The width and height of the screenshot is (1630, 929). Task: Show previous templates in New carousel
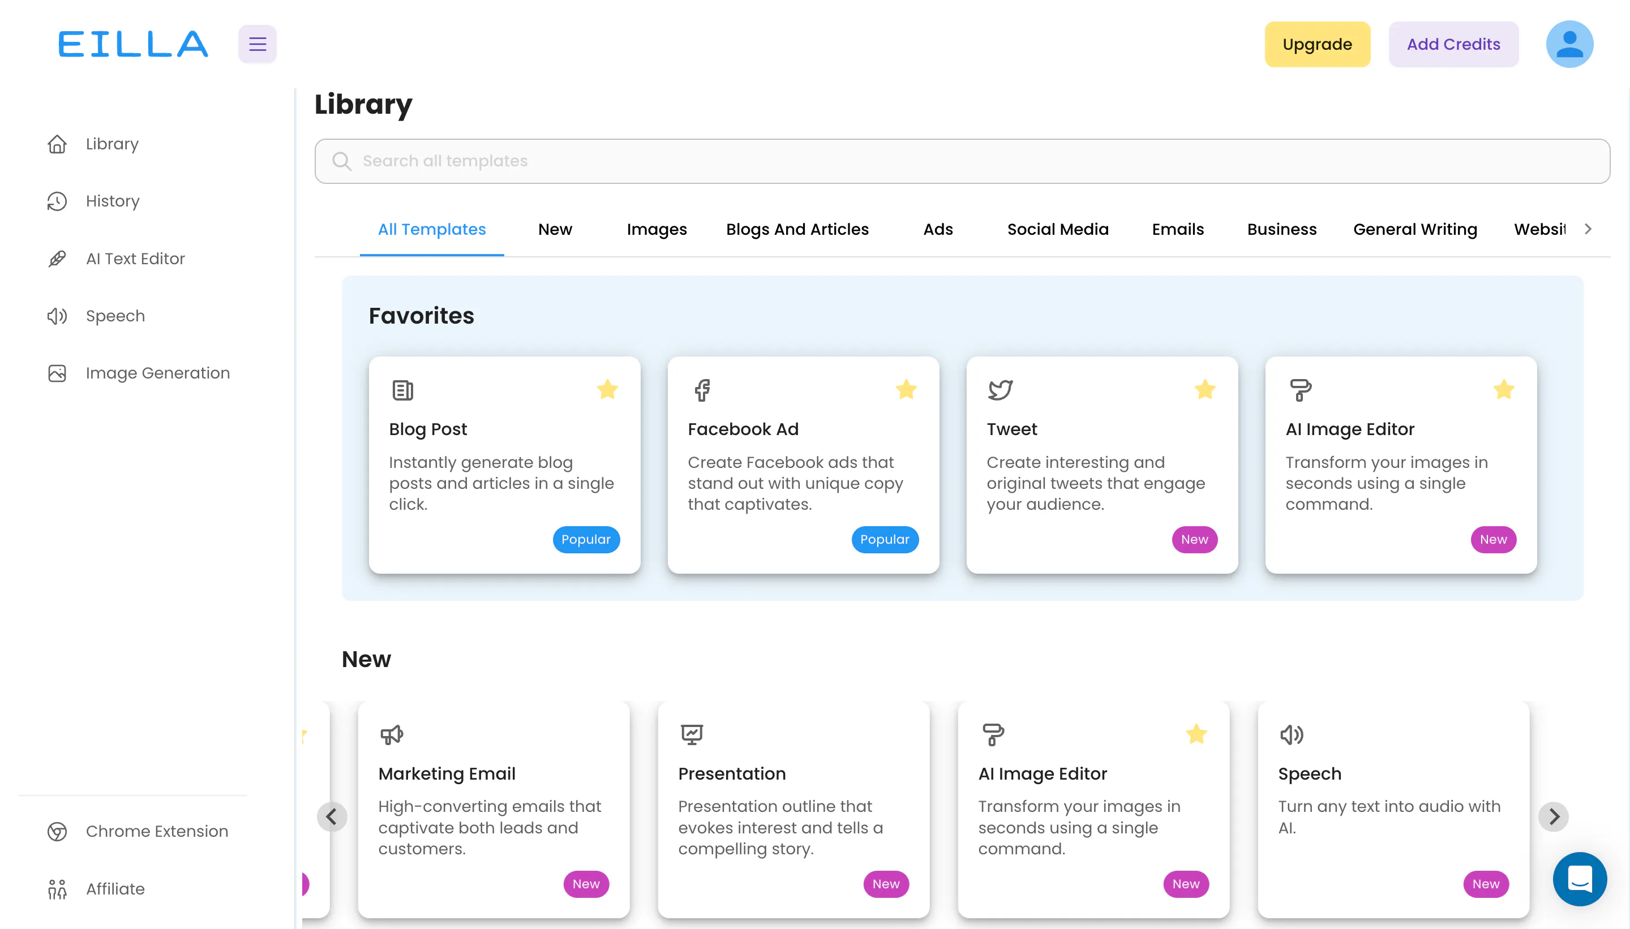331,816
